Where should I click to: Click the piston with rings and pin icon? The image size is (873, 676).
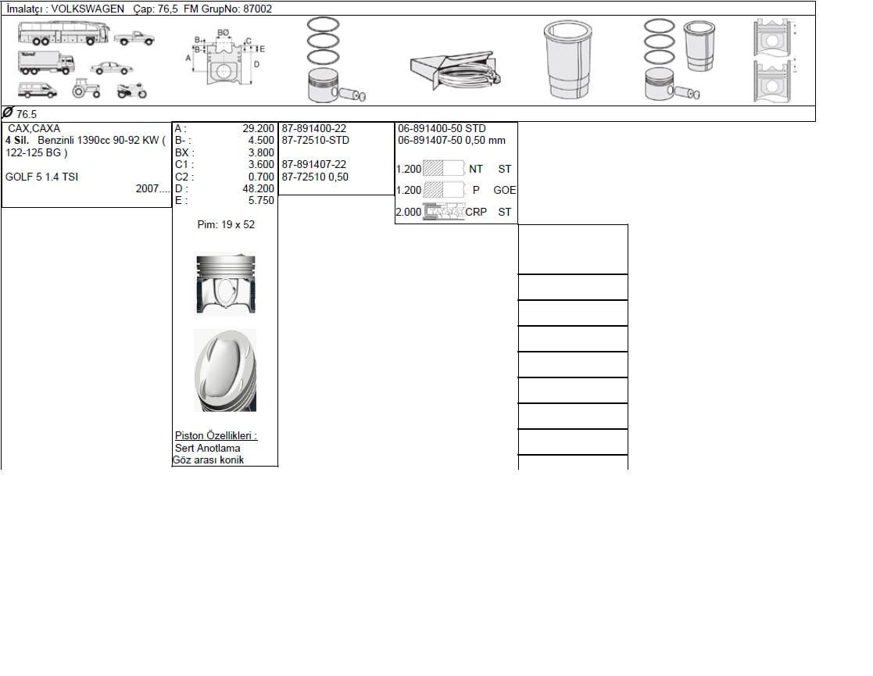pyautogui.click(x=335, y=59)
